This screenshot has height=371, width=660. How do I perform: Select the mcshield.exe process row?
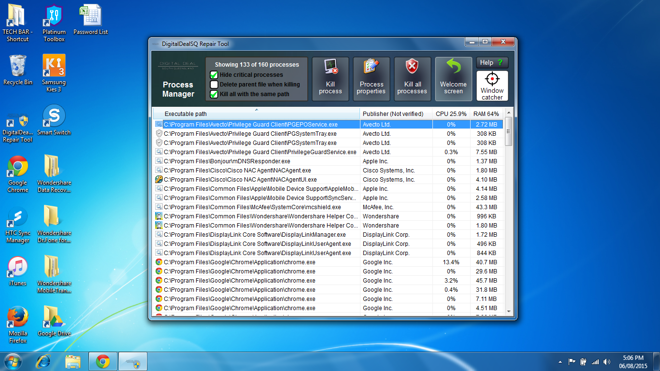click(329, 207)
